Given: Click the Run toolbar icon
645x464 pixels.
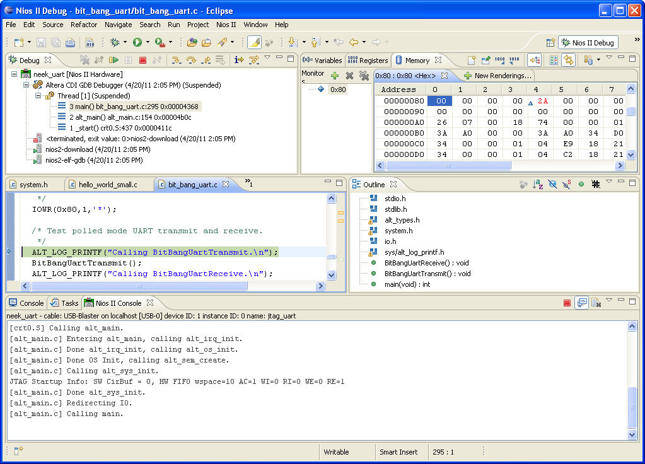Looking at the screenshot, I should [x=137, y=42].
